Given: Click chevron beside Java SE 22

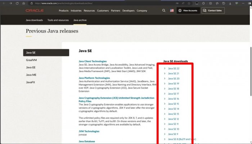Looking at the screenshot, I should click(165, 68).
